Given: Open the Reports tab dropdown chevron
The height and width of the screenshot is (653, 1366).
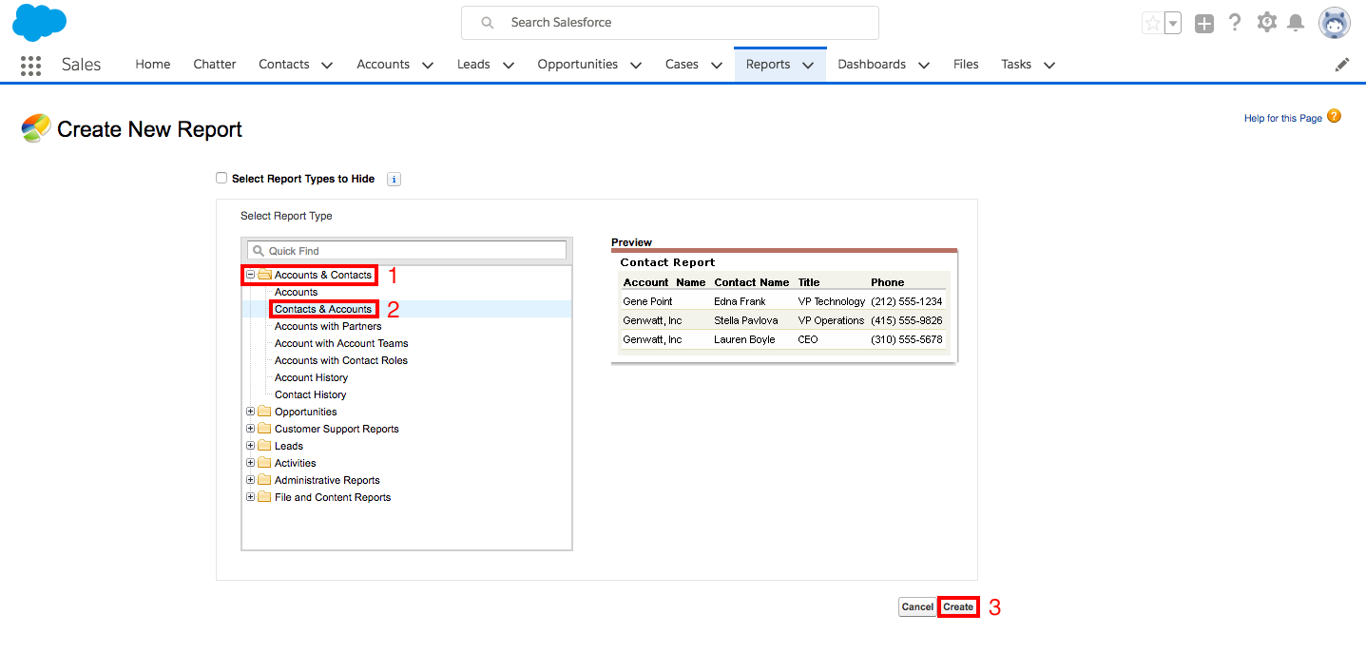Looking at the screenshot, I should (x=808, y=66).
